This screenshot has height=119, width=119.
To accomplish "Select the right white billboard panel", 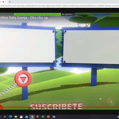I will 91,47.
